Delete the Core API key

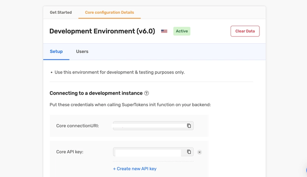(x=199, y=152)
